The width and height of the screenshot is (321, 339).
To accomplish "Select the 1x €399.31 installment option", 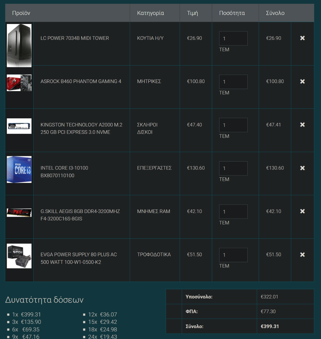I will 27,314.
